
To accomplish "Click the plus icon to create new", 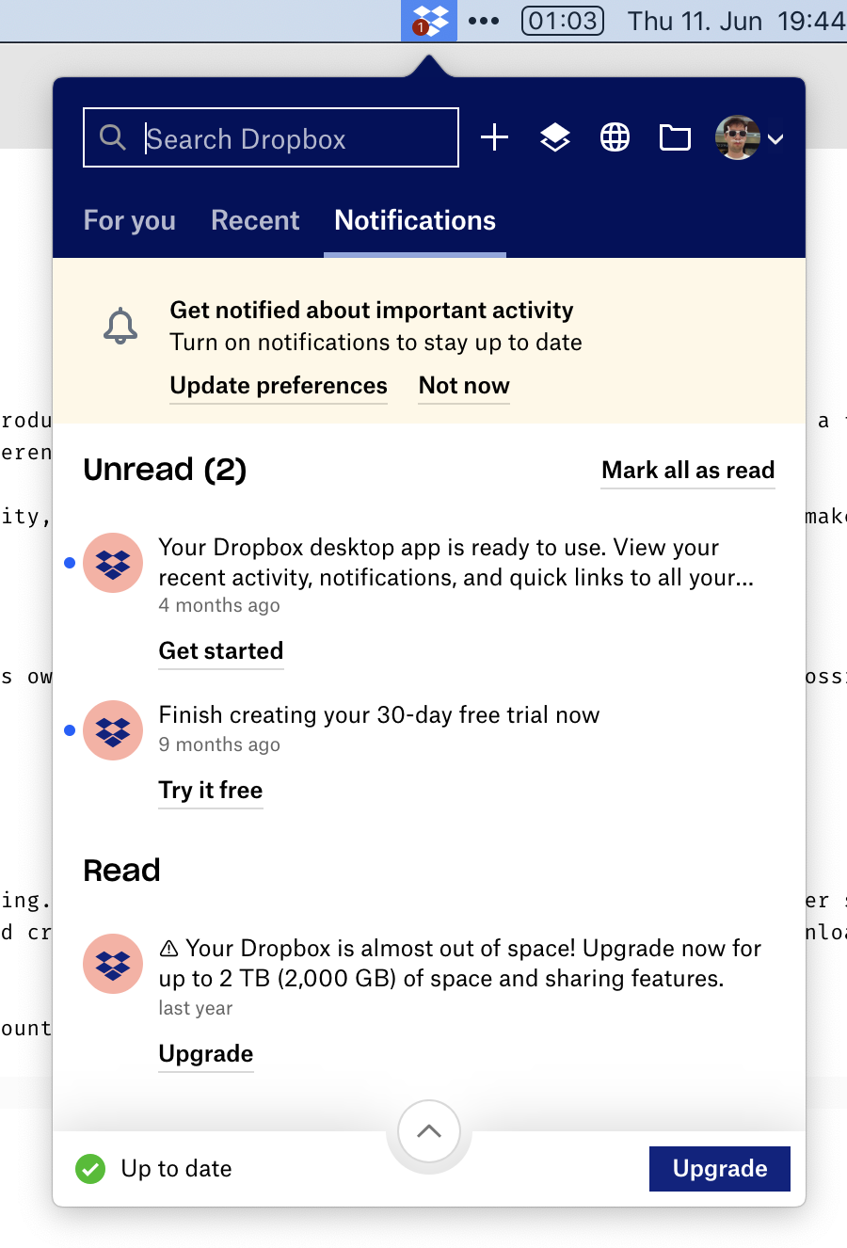I will tap(494, 137).
